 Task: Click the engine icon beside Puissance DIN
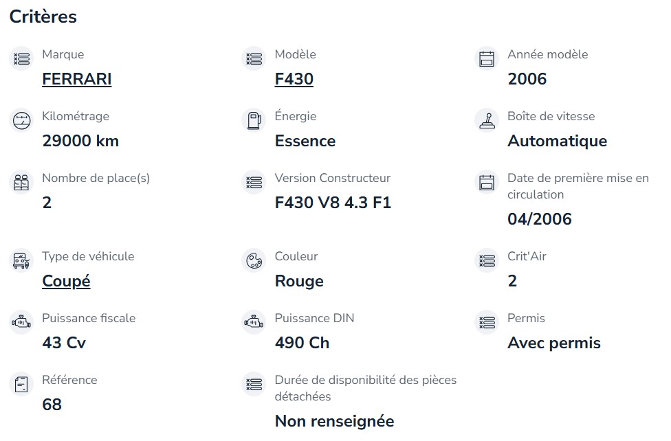[254, 322]
